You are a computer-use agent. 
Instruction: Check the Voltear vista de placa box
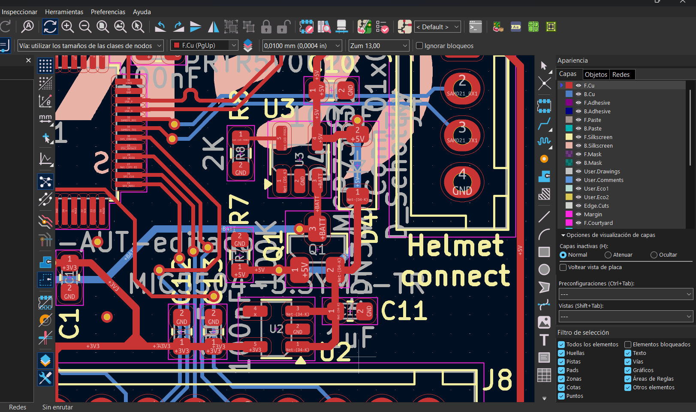pos(563,267)
